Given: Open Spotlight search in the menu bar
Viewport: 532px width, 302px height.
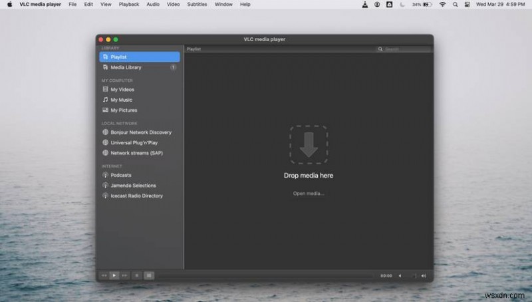Looking at the screenshot, I should click(456, 5).
